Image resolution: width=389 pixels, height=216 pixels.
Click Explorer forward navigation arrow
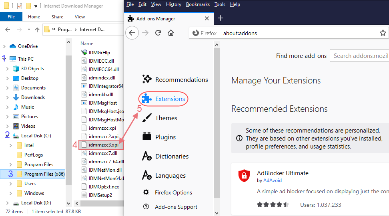coord(20,30)
